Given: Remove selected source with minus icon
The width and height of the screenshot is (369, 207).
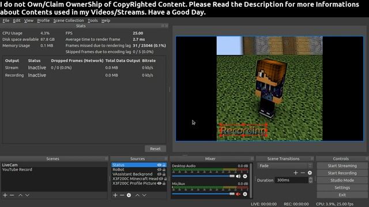Looking at the screenshot, I should tap(122, 195).
